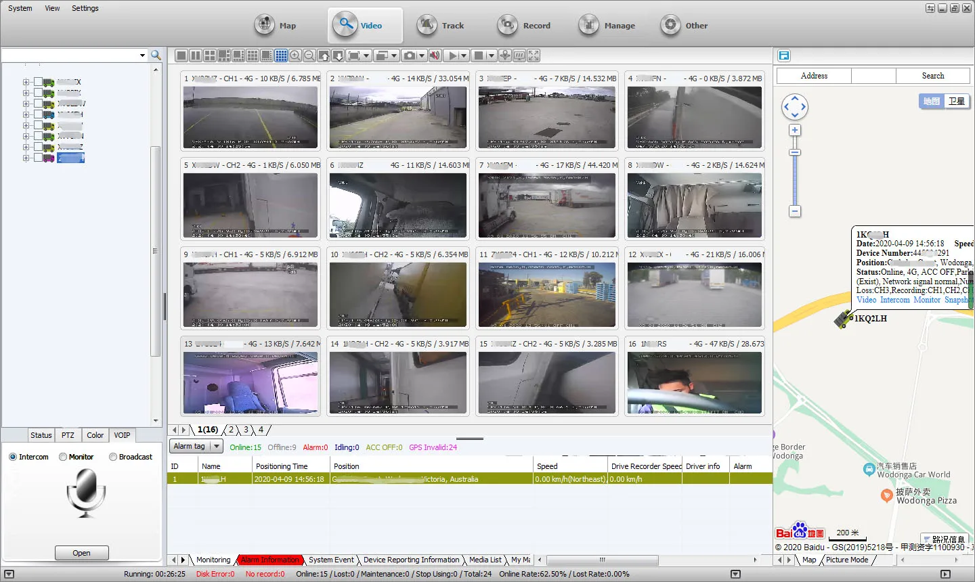Select the 16-window grid layout icon

(x=281, y=55)
